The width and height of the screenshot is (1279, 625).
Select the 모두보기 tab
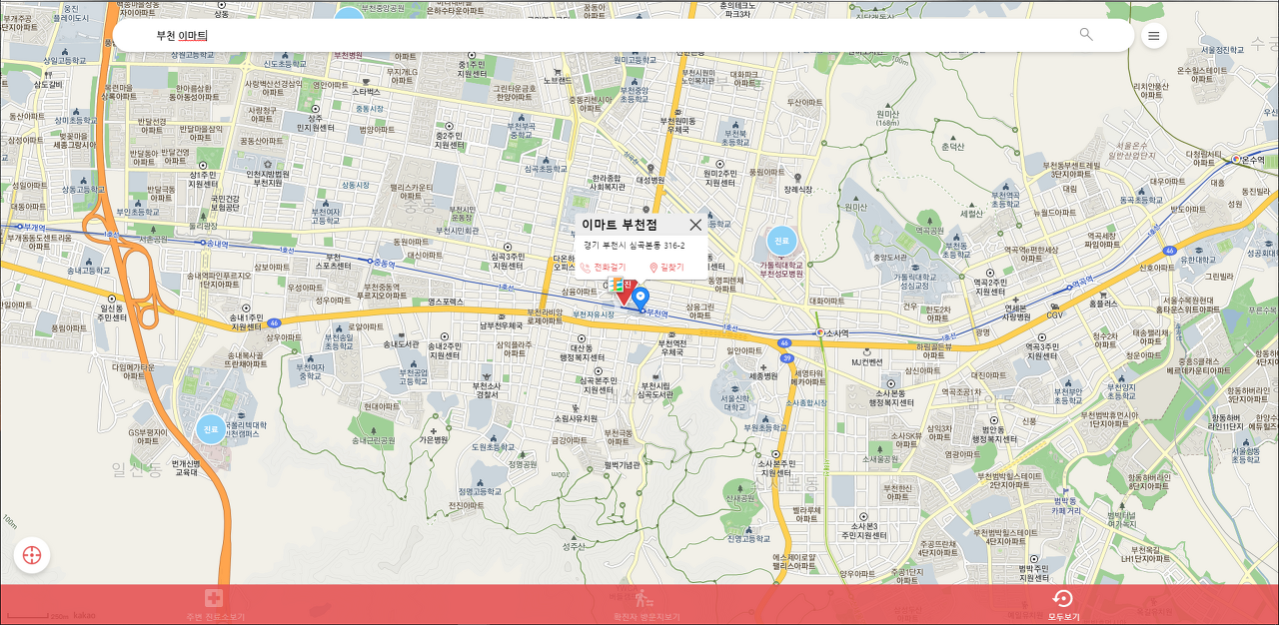1063,605
